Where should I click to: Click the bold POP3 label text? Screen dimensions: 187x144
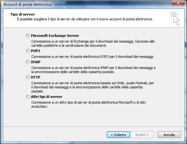(35, 51)
